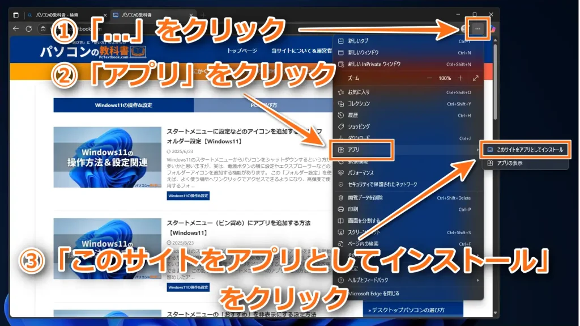
Task: Open the new tab plus button
Action: point(203,15)
